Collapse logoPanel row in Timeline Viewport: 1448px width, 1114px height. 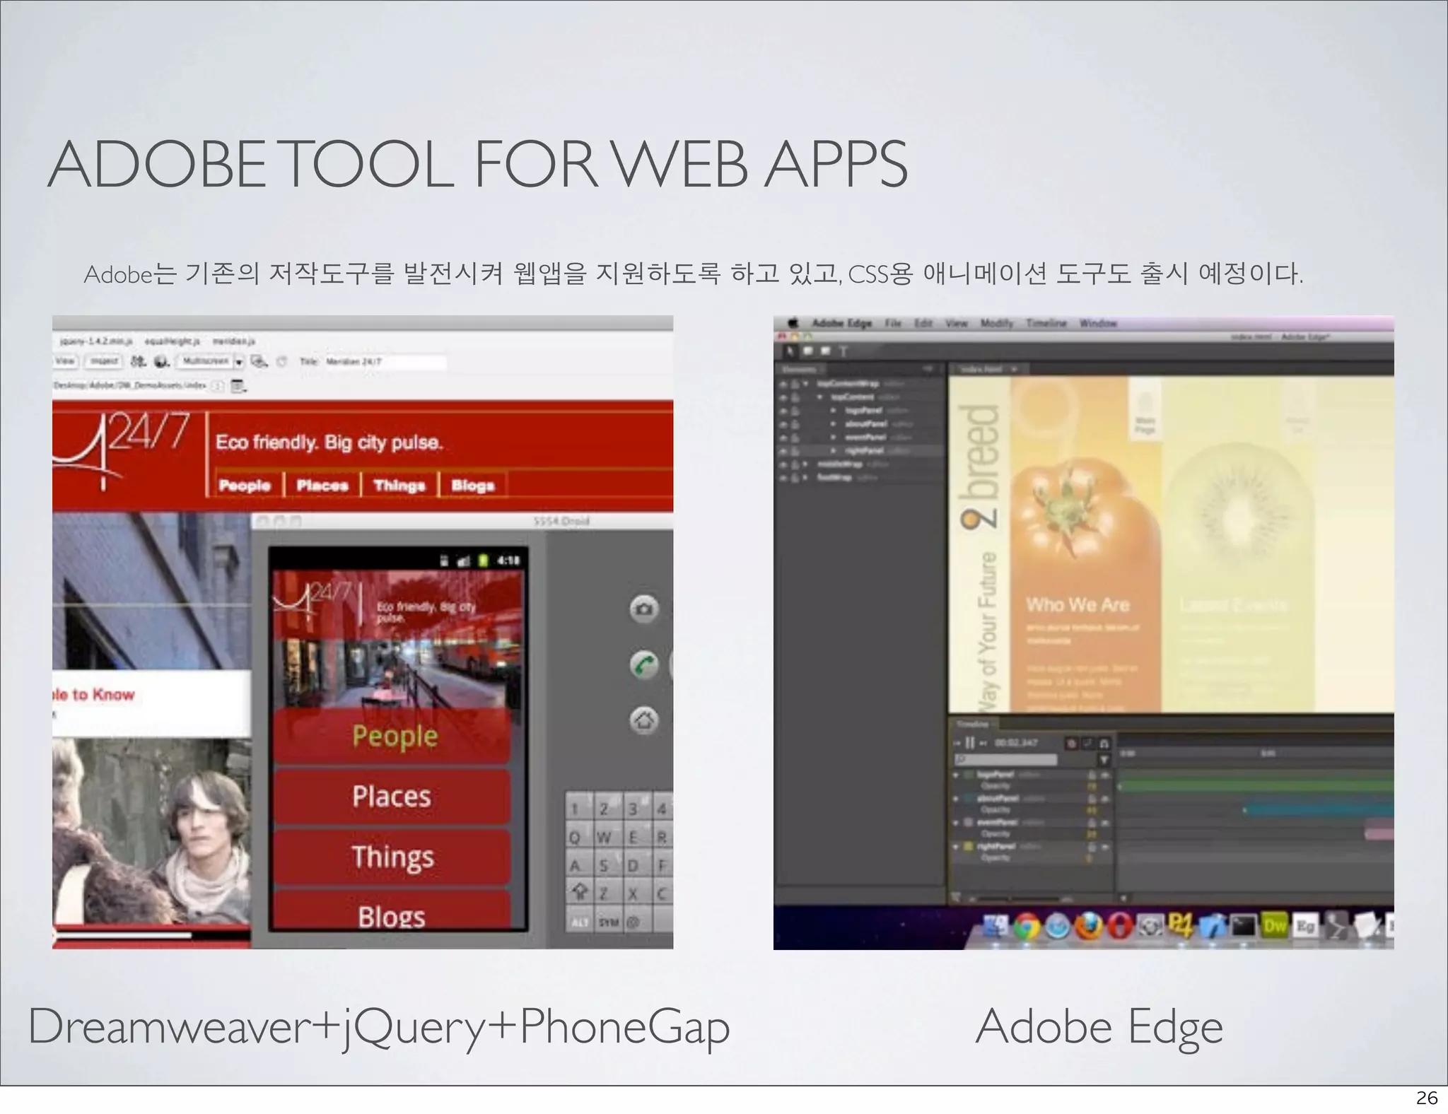pyautogui.click(x=957, y=775)
